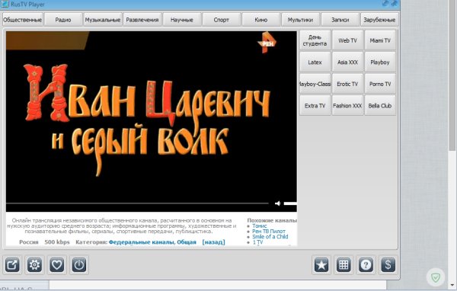Switch to the Зарубежные category tab
Viewport: 457px width, 291px height.
379,20
